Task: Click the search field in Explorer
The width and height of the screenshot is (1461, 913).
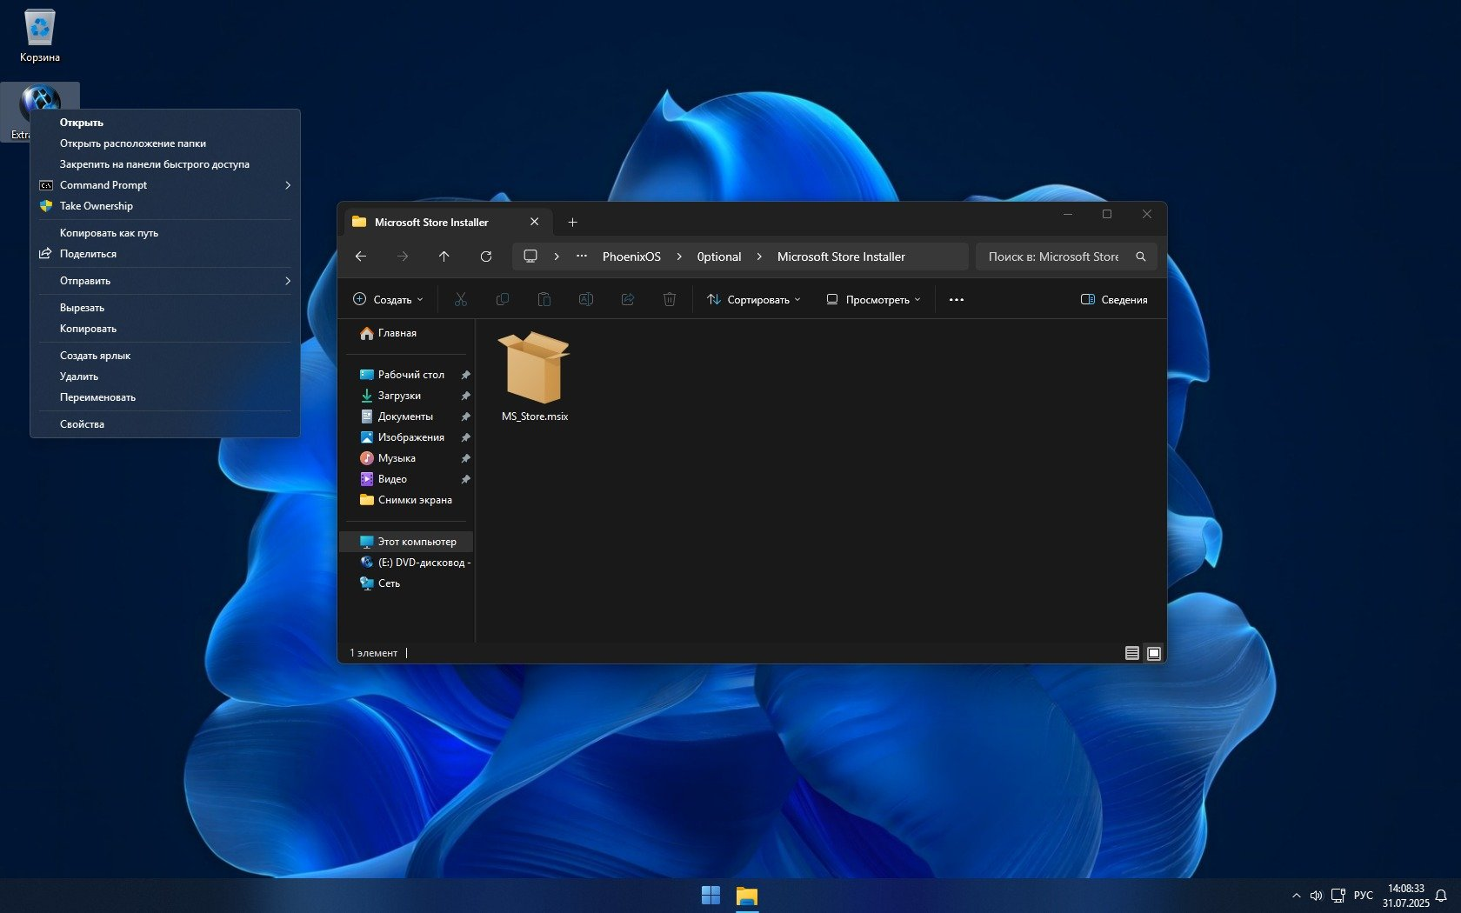Action: [x=1056, y=257]
